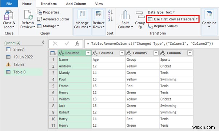
Task: Select row number 5
Action: pos(53,86)
